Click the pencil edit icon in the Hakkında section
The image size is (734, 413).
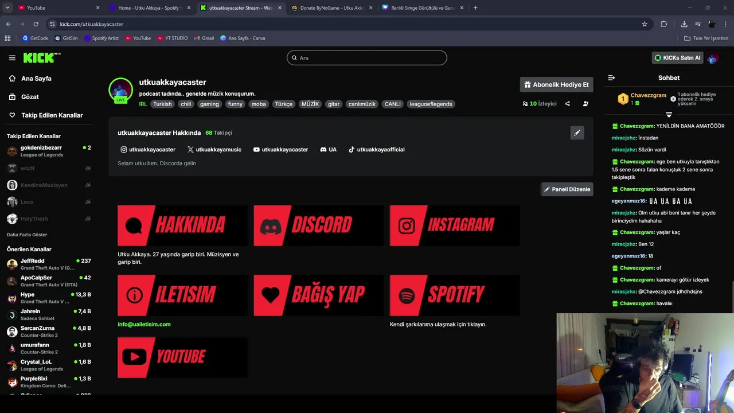[577, 133]
